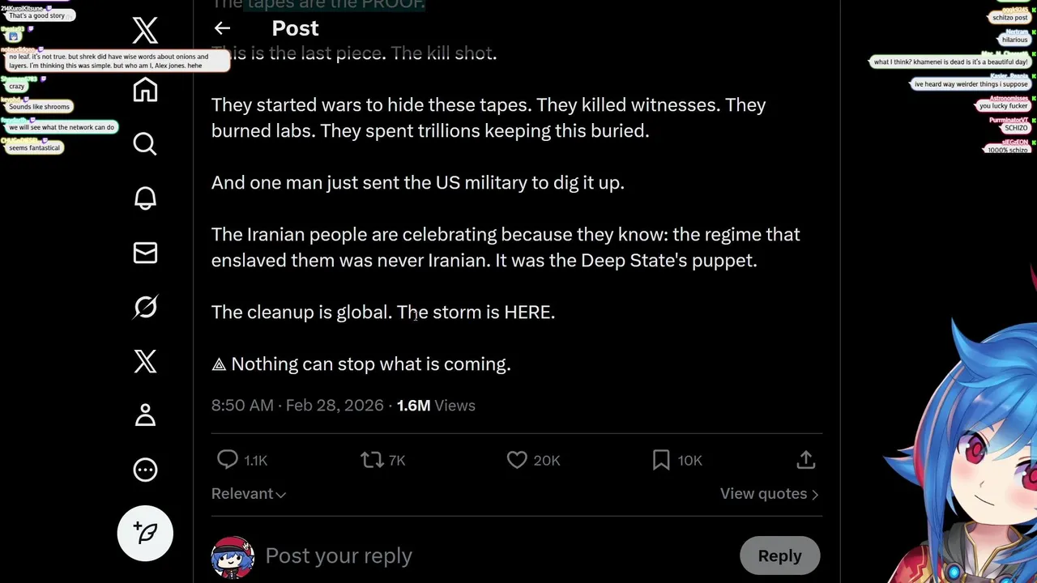Open the Profile person icon
1037x583 pixels.
[x=145, y=415]
